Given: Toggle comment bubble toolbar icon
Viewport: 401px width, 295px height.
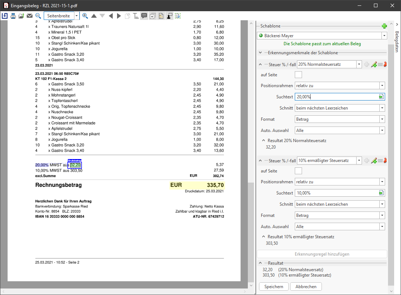Looking at the screenshot, I should pyautogui.click(x=144, y=16).
